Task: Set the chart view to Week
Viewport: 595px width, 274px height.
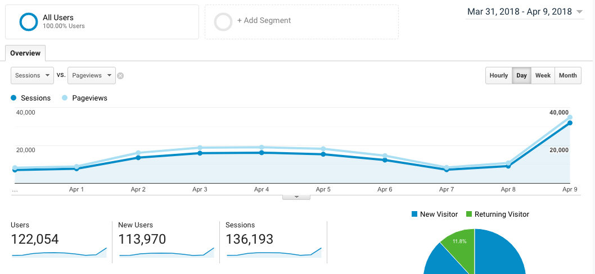Action: point(543,76)
